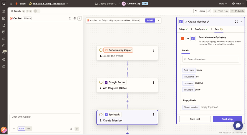Click the pos_user field tag

click(x=188, y=83)
